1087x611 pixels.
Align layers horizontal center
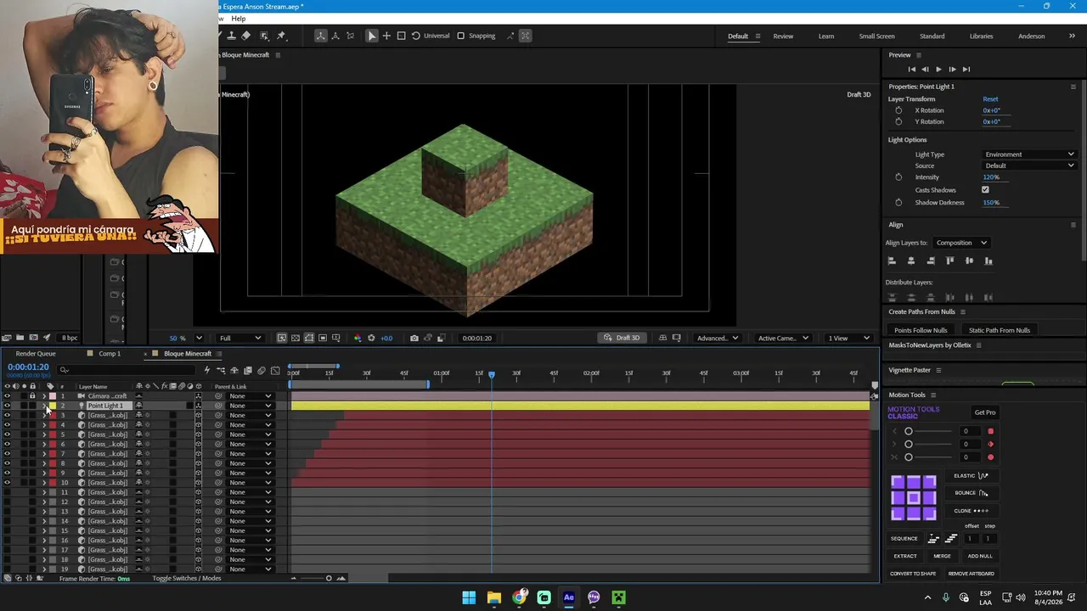point(911,261)
